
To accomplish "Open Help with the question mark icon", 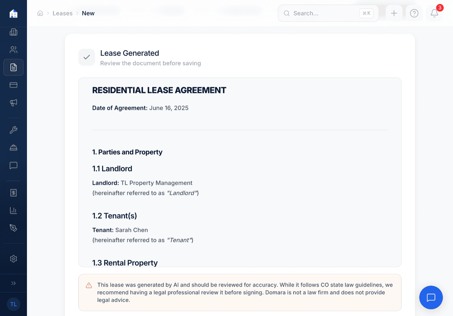I will point(414,13).
